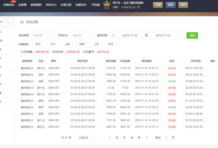Click purchase time 2019-11-16 16:20:42

click(147, 120)
